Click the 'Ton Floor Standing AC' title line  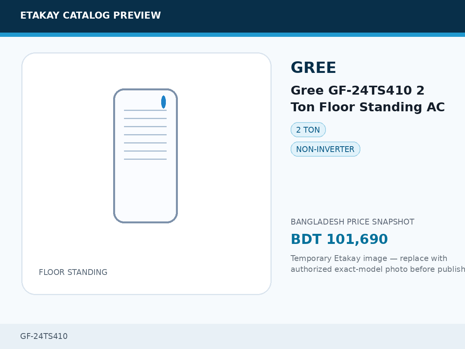[x=367, y=107]
